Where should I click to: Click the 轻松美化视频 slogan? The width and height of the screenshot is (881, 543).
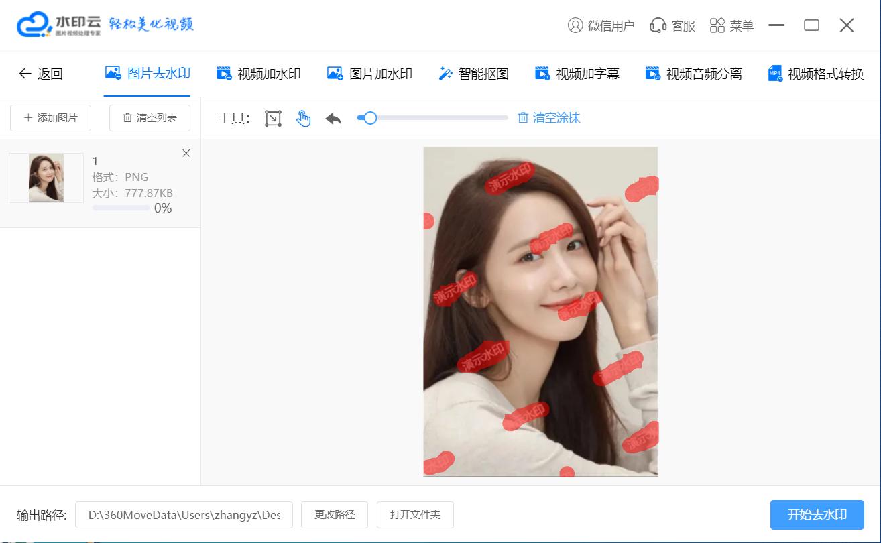(x=152, y=24)
